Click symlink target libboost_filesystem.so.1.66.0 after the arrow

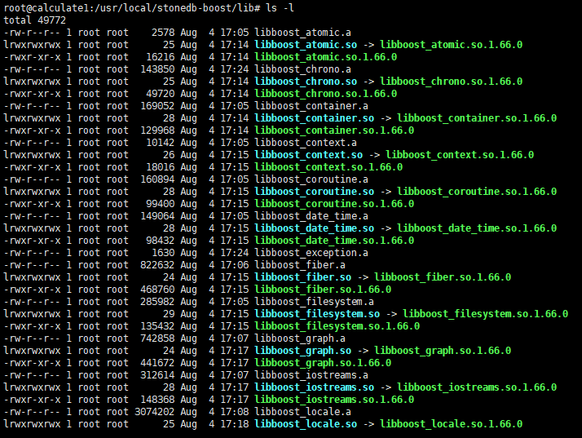click(x=485, y=314)
